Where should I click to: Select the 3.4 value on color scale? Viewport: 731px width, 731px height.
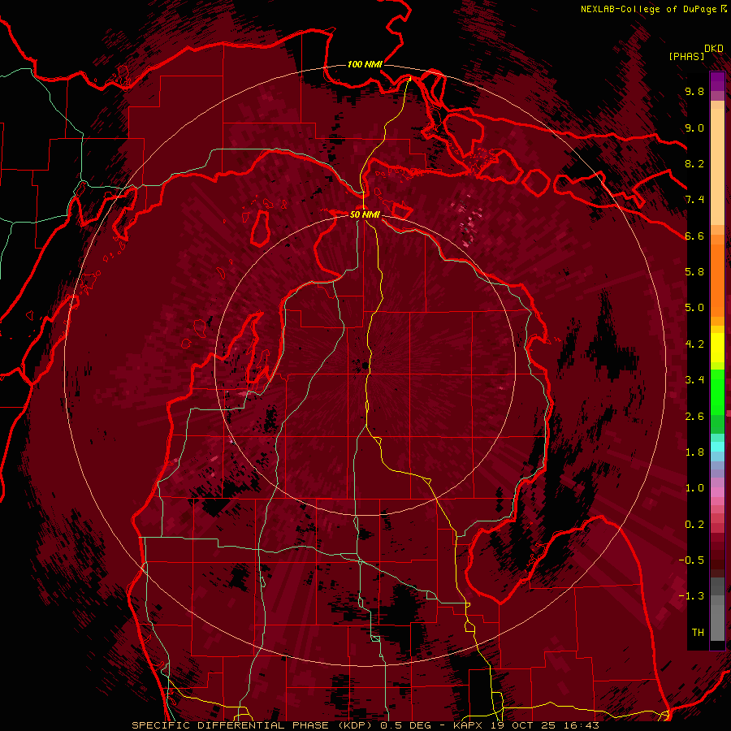click(694, 380)
